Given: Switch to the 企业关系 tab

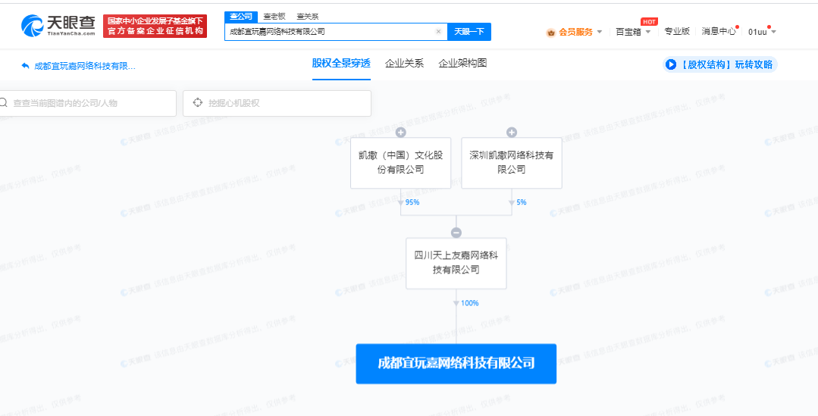Looking at the screenshot, I should point(404,64).
